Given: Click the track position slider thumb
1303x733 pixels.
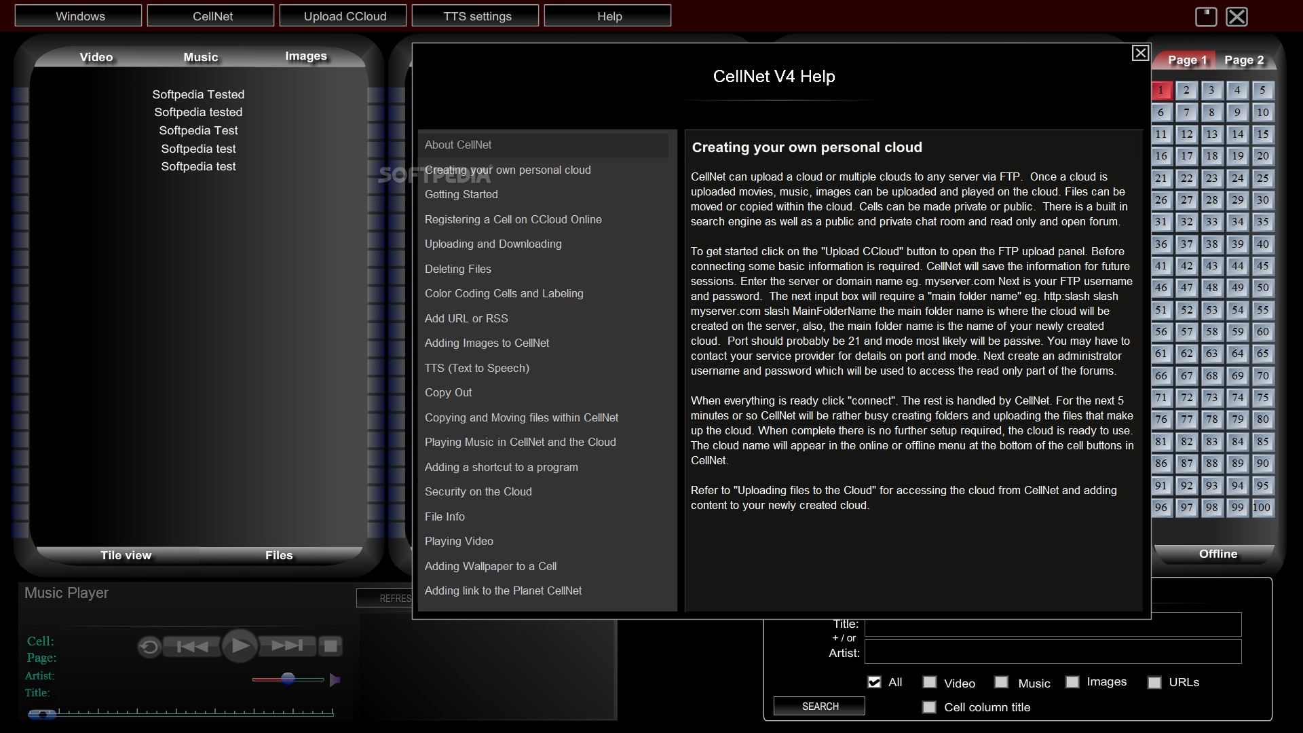Looking at the screenshot, I should click(x=42, y=714).
